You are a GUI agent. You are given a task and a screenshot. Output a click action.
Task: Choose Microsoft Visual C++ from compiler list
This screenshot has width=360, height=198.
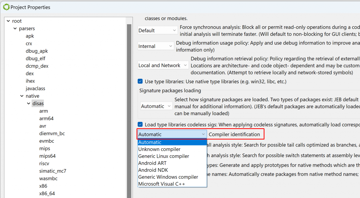[161, 184]
